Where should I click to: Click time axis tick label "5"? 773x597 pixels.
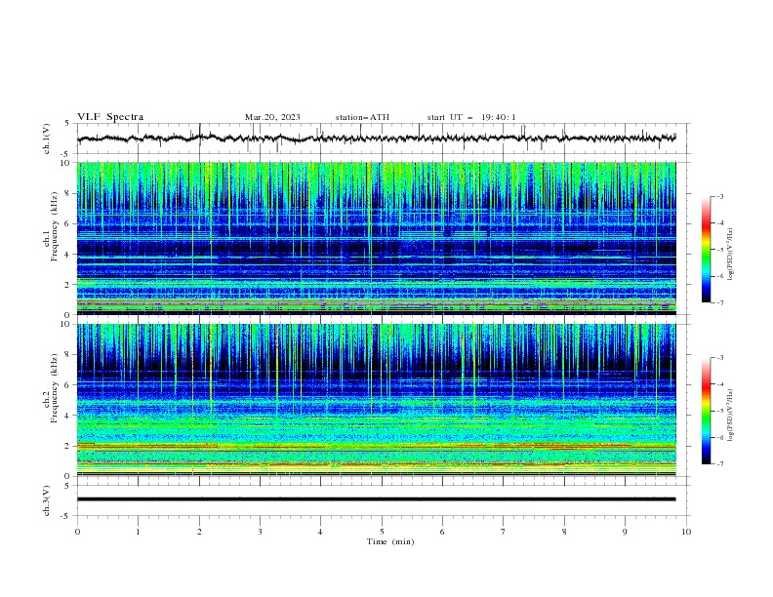(x=382, y=532)
